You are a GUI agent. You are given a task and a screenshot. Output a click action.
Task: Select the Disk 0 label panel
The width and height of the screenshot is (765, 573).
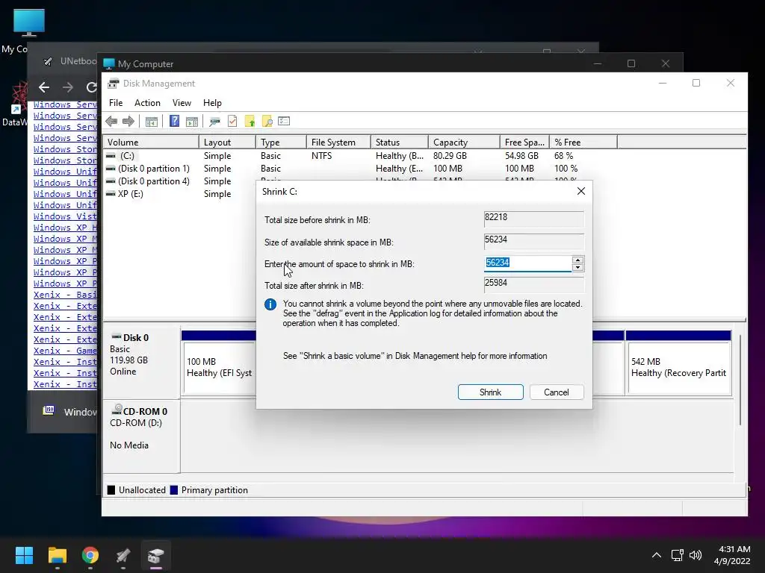[x=141, y=363]
